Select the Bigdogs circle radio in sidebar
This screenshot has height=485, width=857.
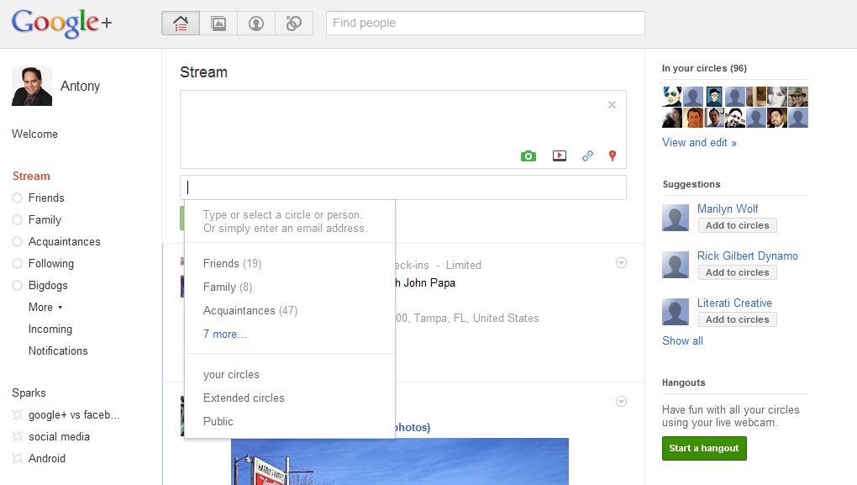pyautogui.click(x=18, y=286)
